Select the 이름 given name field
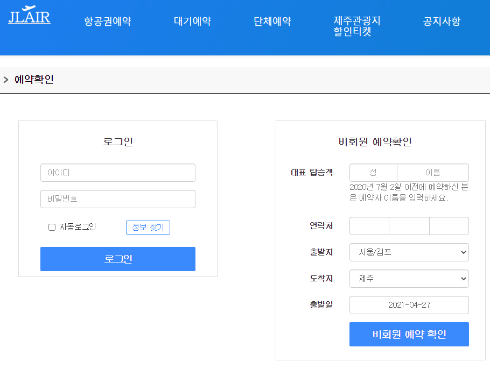The image size is (490, 369). [432, 173]
